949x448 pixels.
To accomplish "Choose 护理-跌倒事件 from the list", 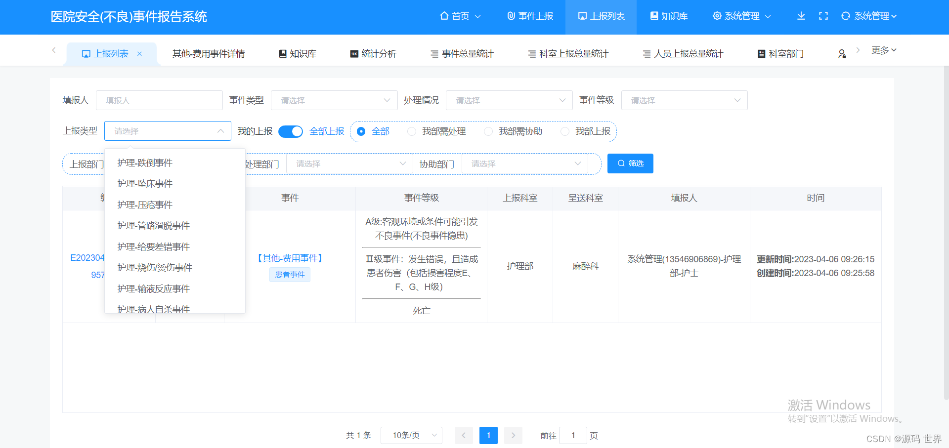I will point(175,163).
